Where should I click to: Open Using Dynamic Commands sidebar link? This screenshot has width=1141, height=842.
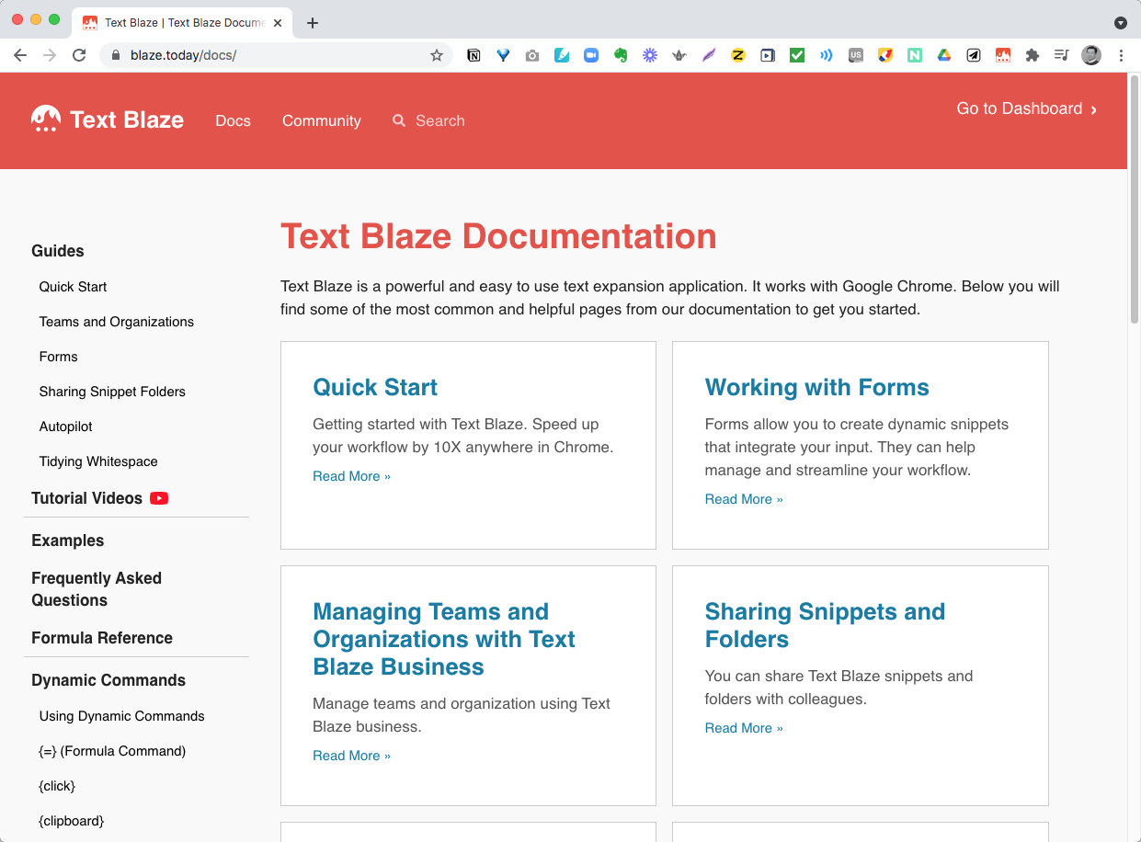click(x=121, y=716)
